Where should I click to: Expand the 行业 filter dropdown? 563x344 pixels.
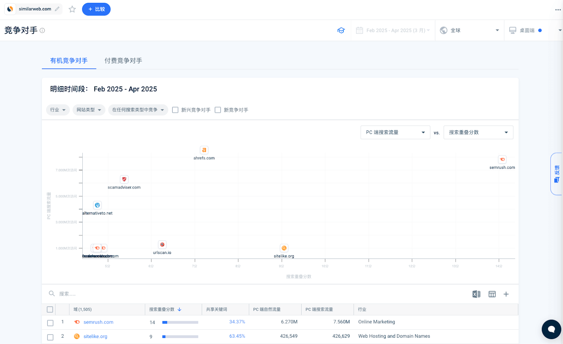pos(58,110)
